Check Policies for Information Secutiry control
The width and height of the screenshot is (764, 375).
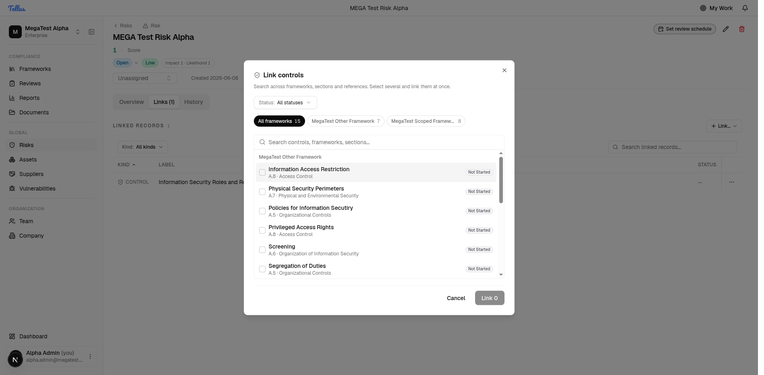click(x=262, y=211)
